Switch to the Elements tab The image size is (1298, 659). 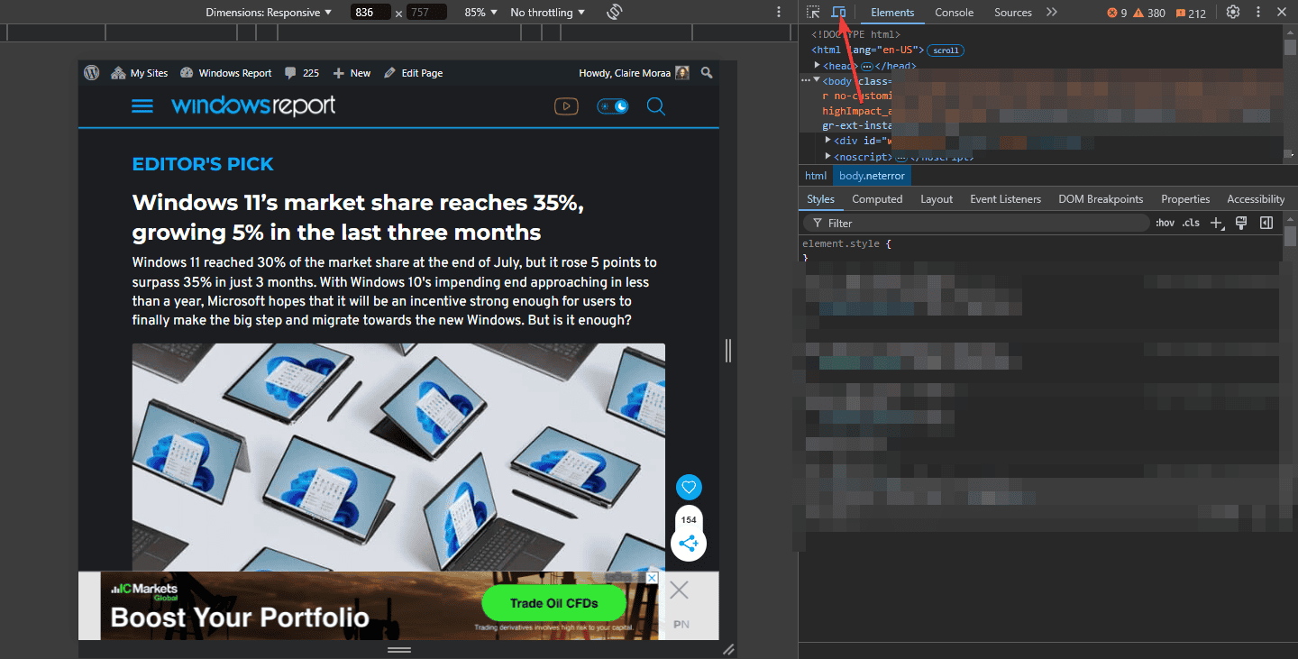point(892,13)
